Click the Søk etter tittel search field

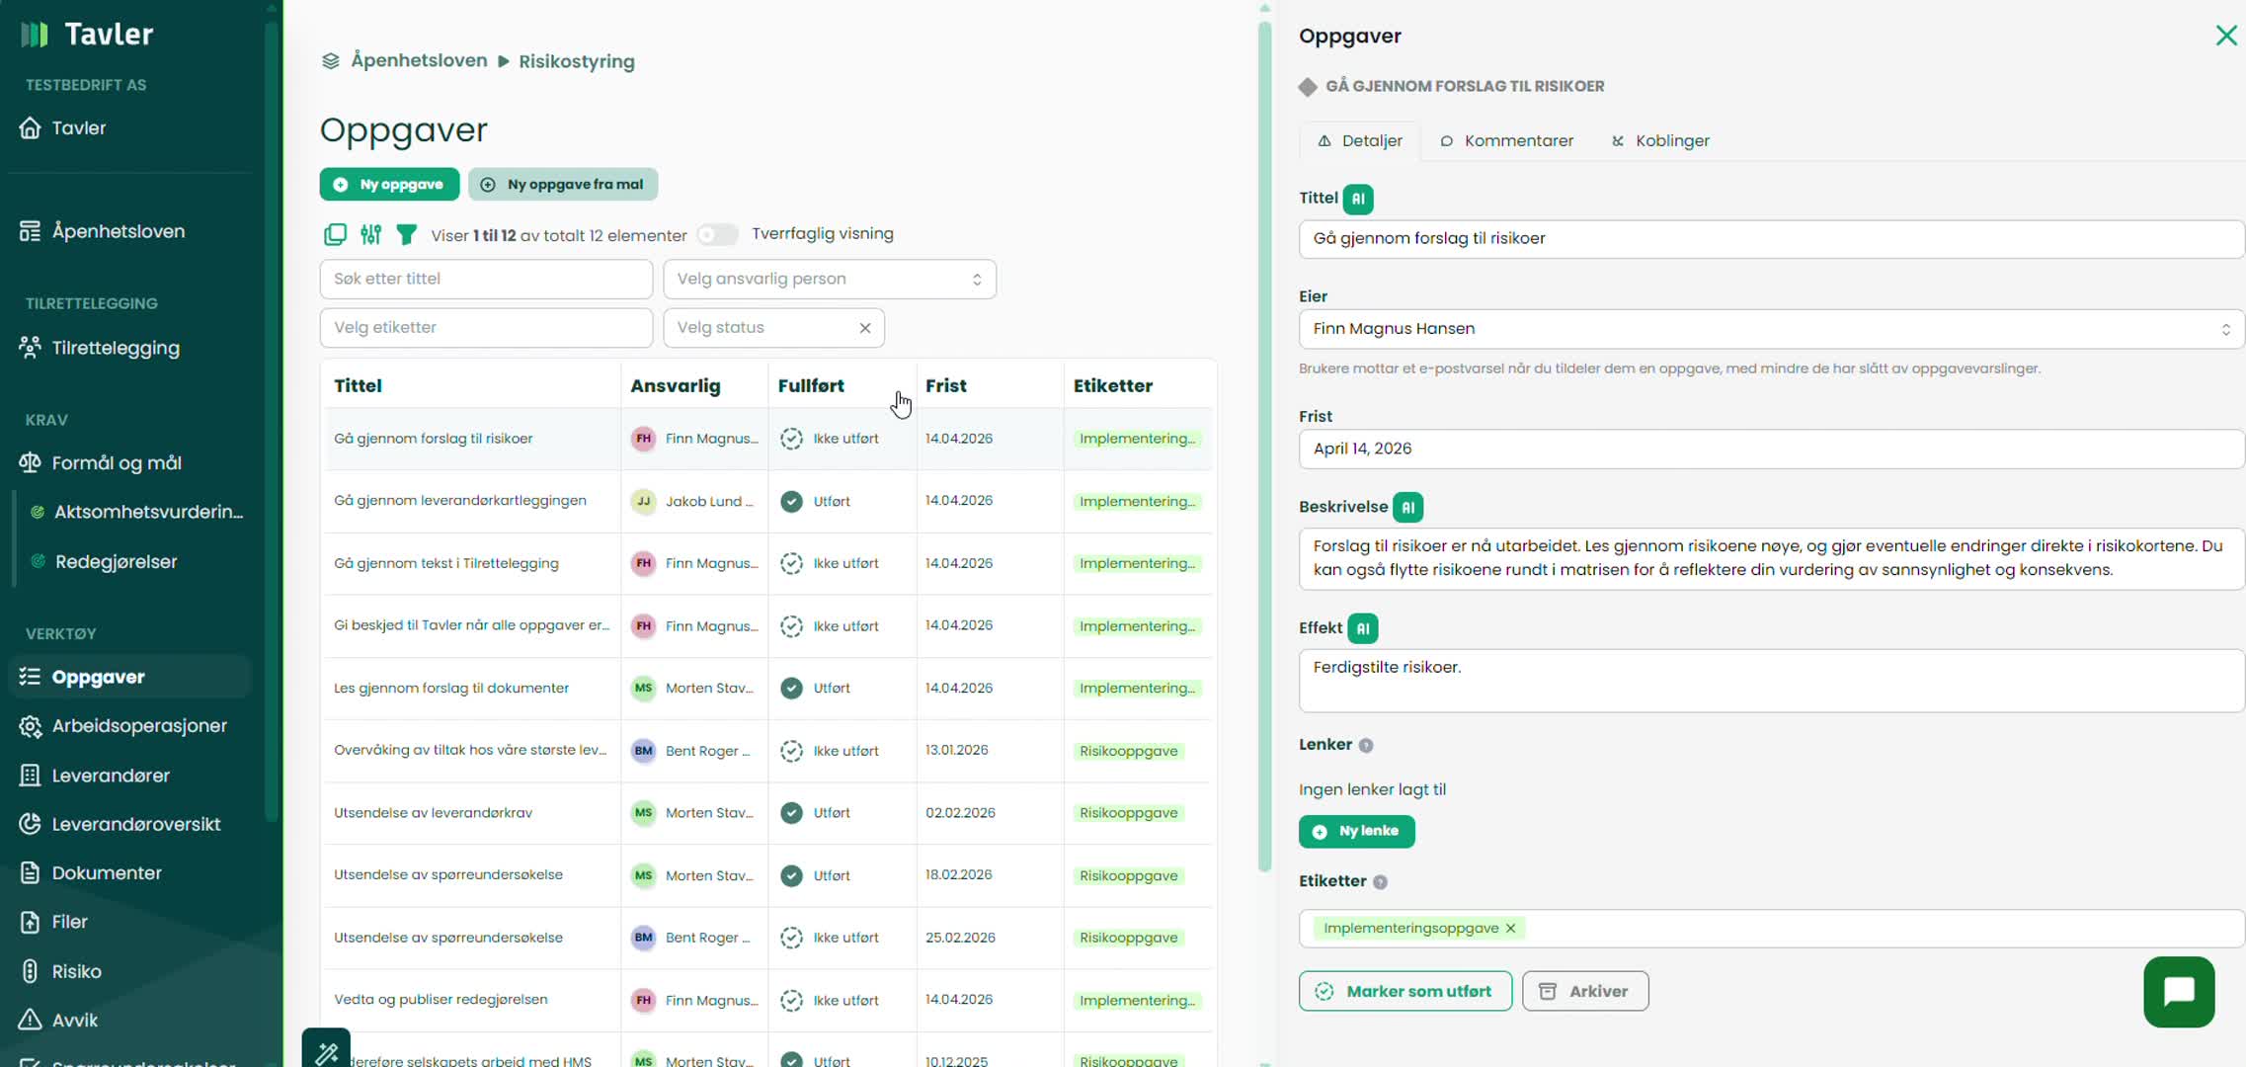486,279
